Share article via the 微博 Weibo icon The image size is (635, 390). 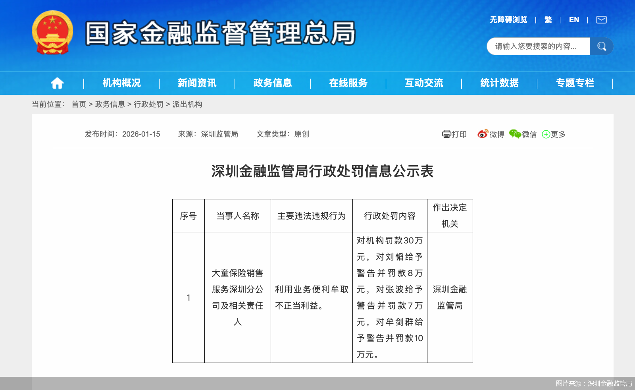click(483, 134)
